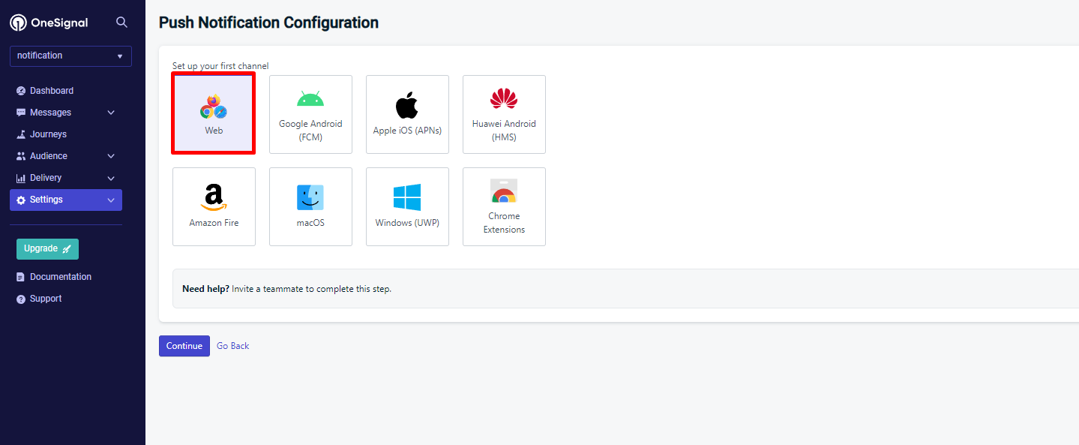Click the Audience people icon
This screenshot has width=1079, height=445.
pos(21,156)
